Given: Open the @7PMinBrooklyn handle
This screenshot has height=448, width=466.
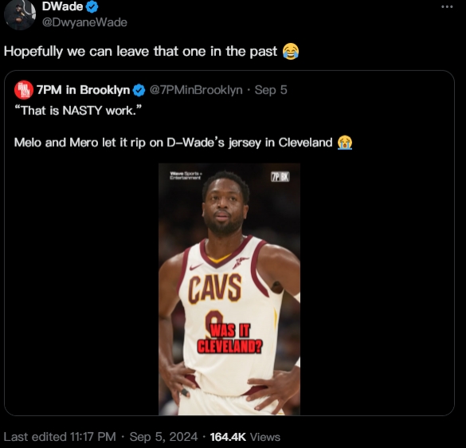Looking at the screenshot, I should (x=196, y=90).
